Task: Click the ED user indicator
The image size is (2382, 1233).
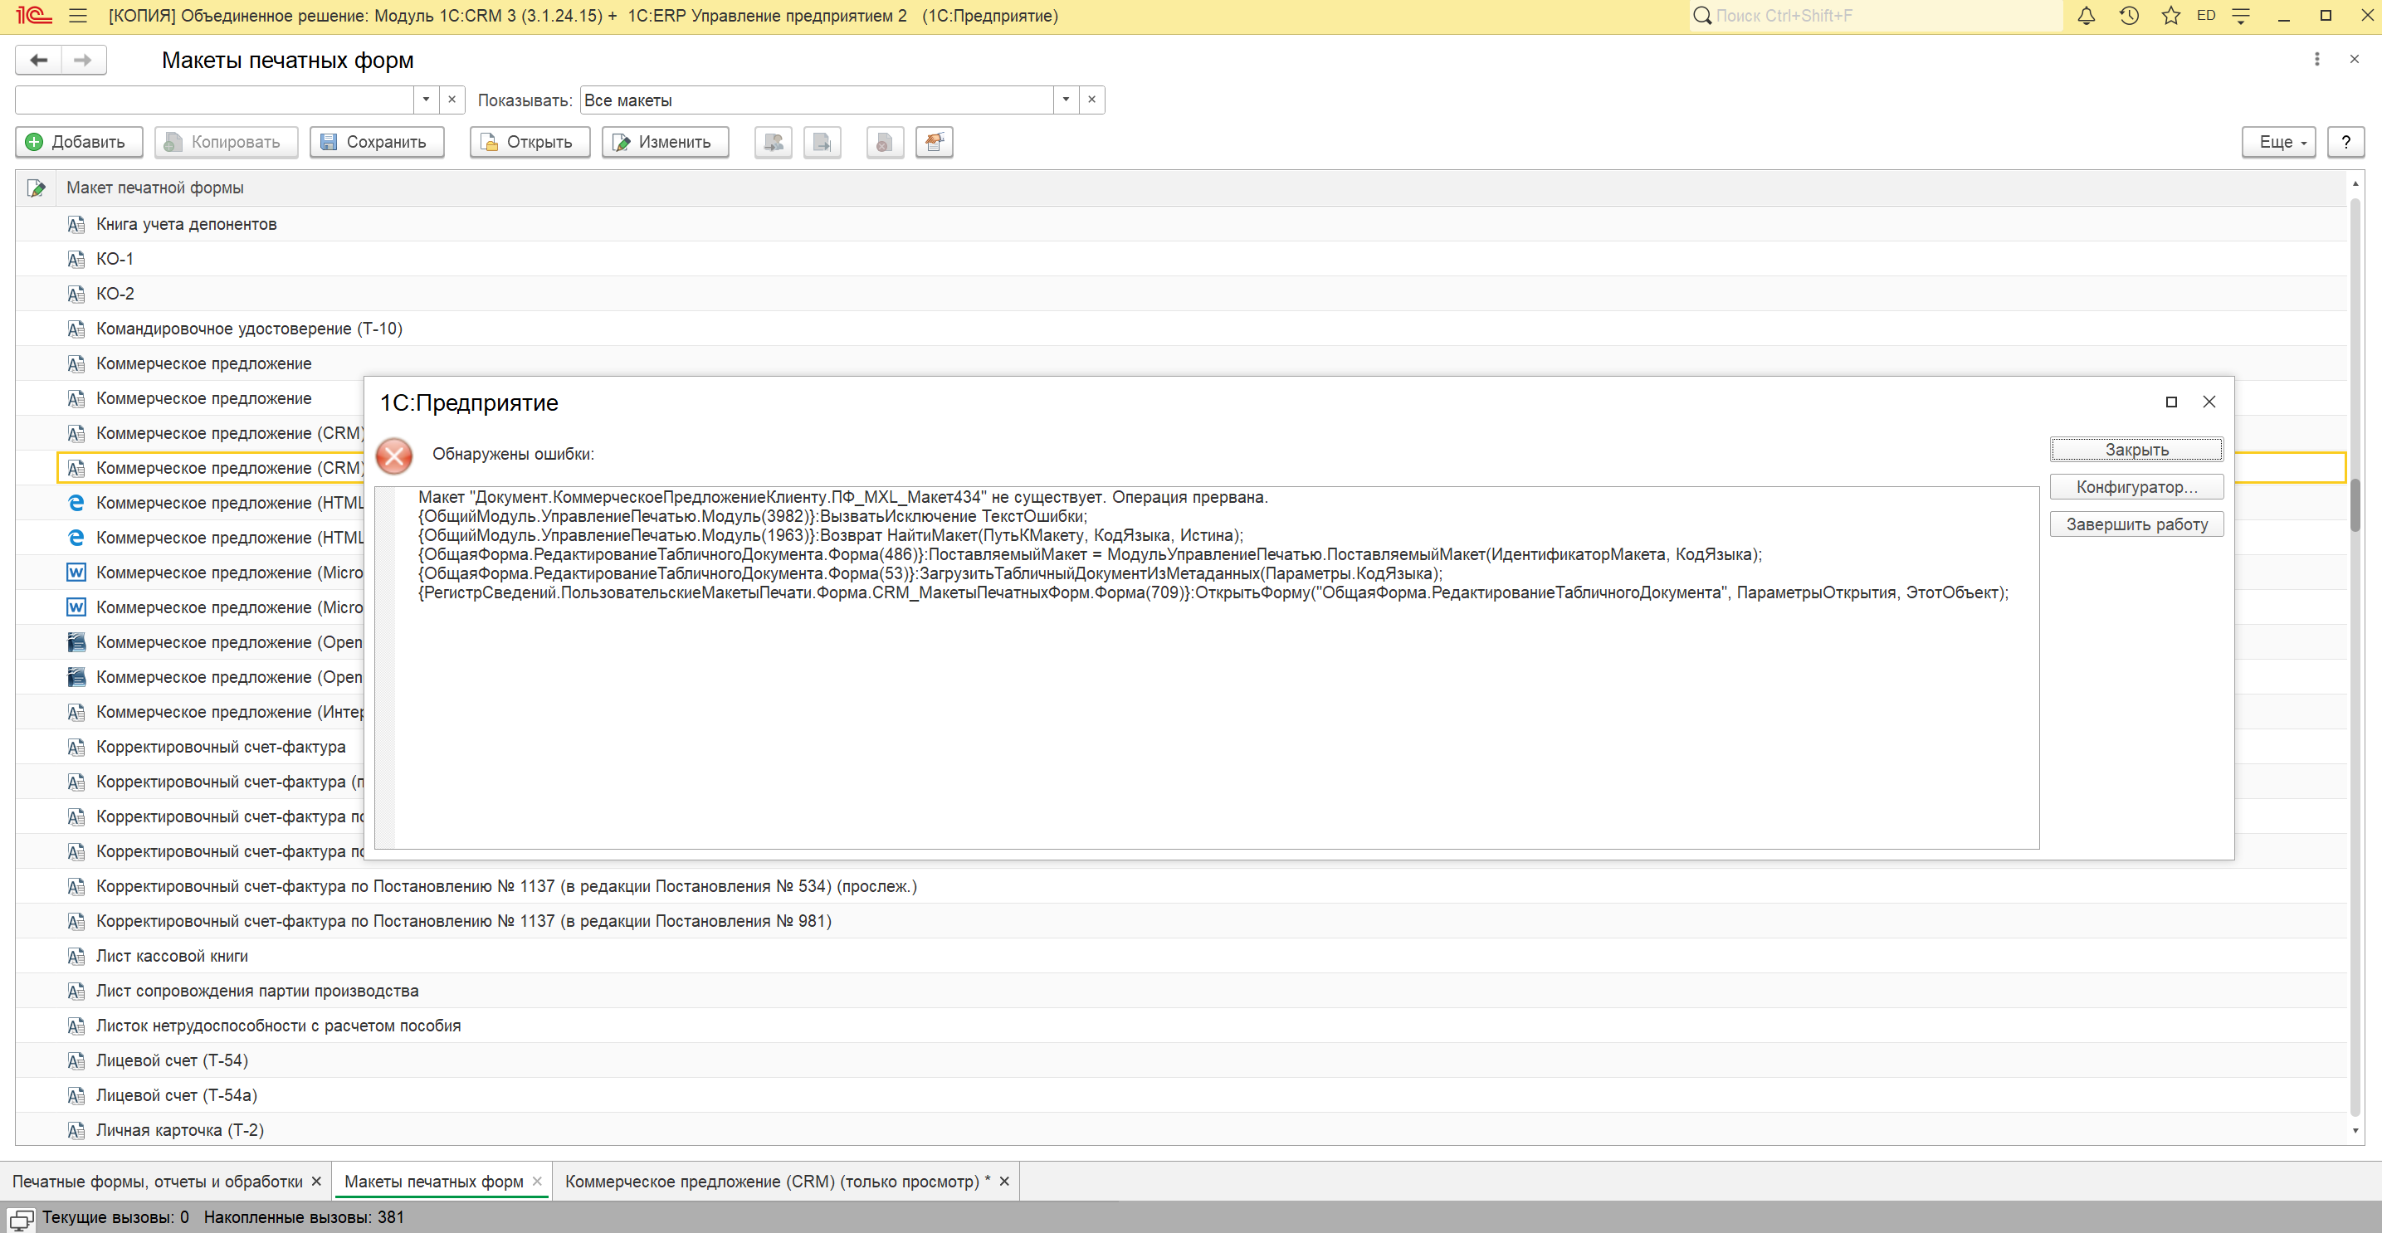Action: (x=2205, y=16)
